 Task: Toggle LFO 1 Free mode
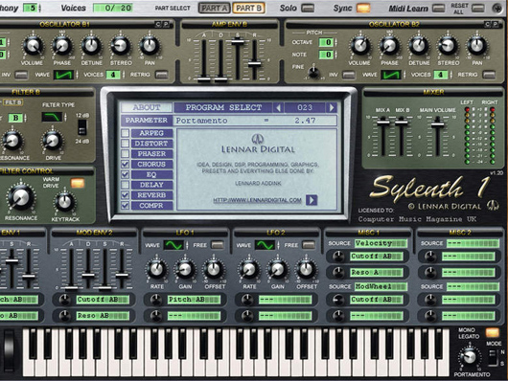click(217, 245)
